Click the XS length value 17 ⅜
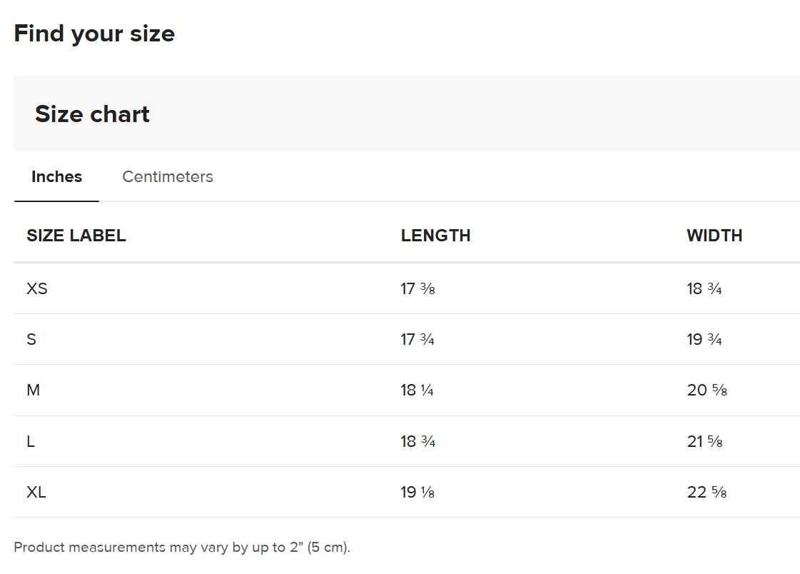800x574 pixels. coord(417,289)
